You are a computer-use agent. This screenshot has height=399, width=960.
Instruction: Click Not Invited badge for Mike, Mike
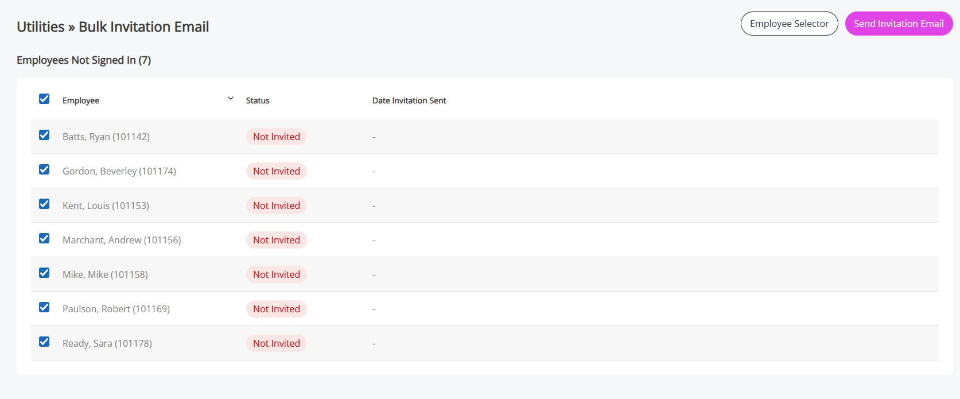(x=276, y=274)
